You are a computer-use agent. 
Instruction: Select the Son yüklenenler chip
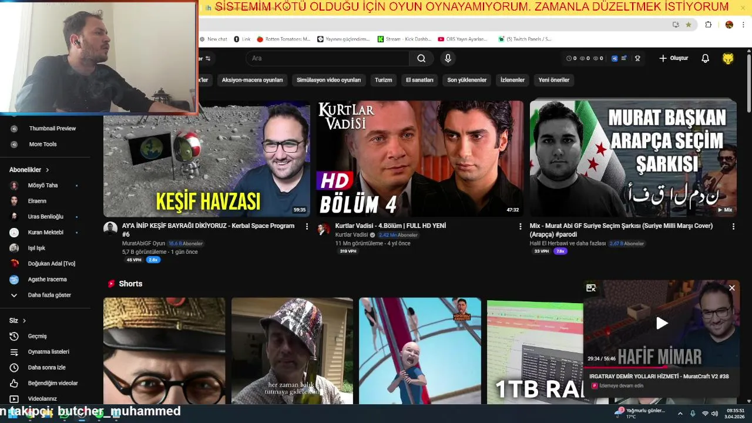point(467,80)
